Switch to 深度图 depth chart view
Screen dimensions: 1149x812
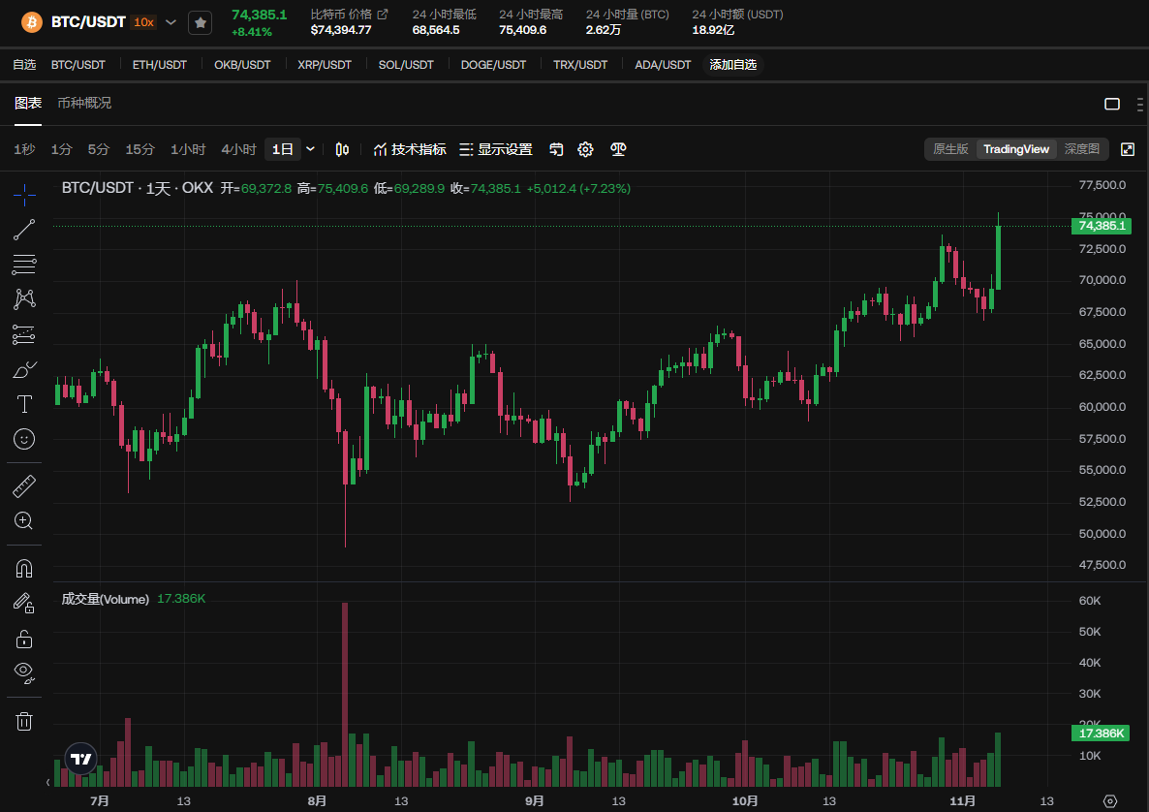1081,149
